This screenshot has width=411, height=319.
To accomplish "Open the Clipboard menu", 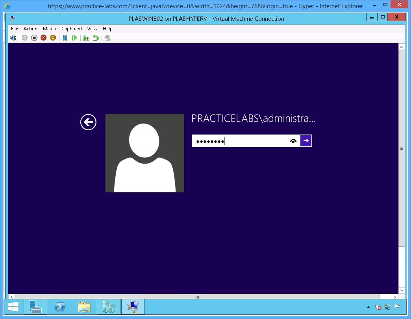I will [x=71, y=28].
